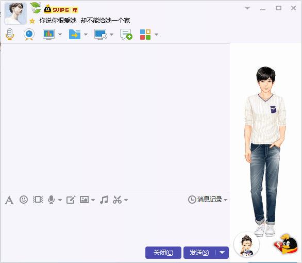Open the handwriting input pad icon
This screenshot has width=302, height=263.
tap(71, 200)
